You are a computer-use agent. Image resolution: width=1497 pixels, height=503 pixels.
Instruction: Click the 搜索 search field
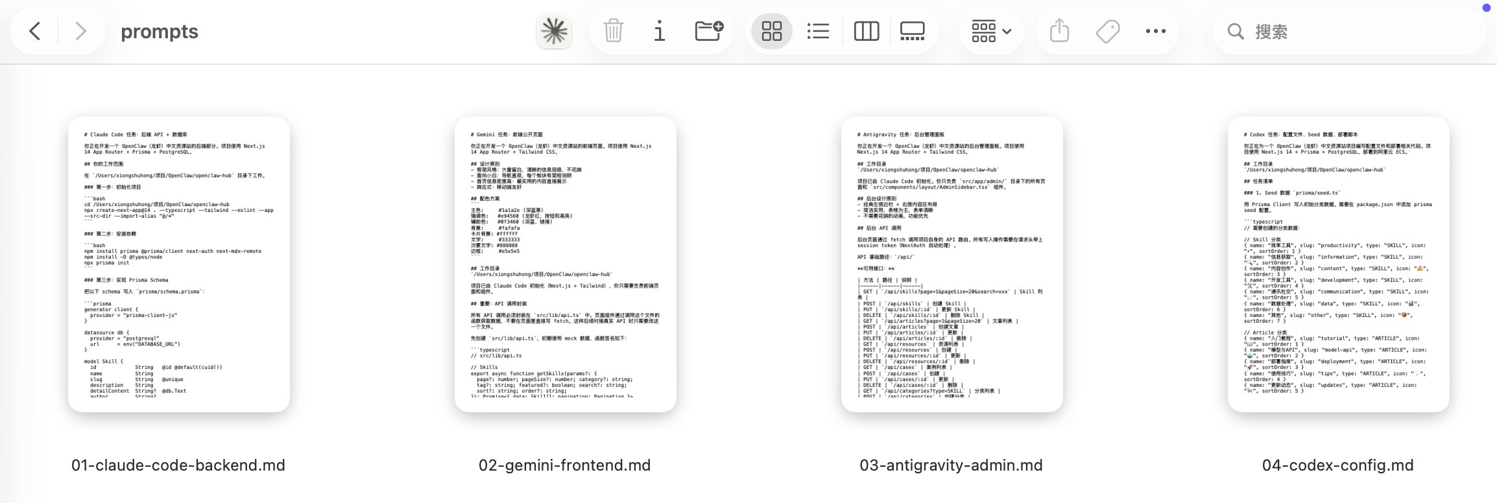pos(1349,31)
